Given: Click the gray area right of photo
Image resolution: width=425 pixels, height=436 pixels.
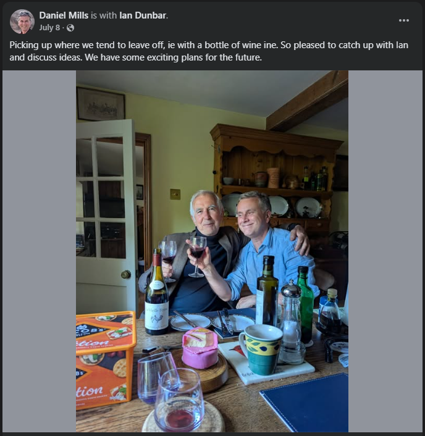Looking at the screenshot, I should (385, 247).
